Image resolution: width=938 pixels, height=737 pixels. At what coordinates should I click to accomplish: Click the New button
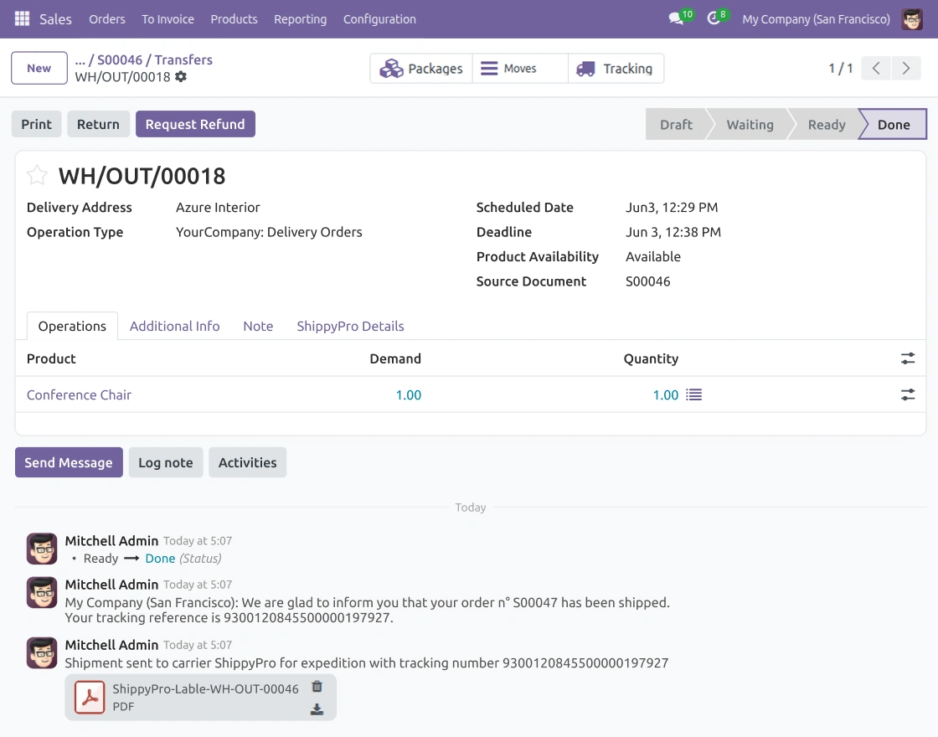point(39,68)
